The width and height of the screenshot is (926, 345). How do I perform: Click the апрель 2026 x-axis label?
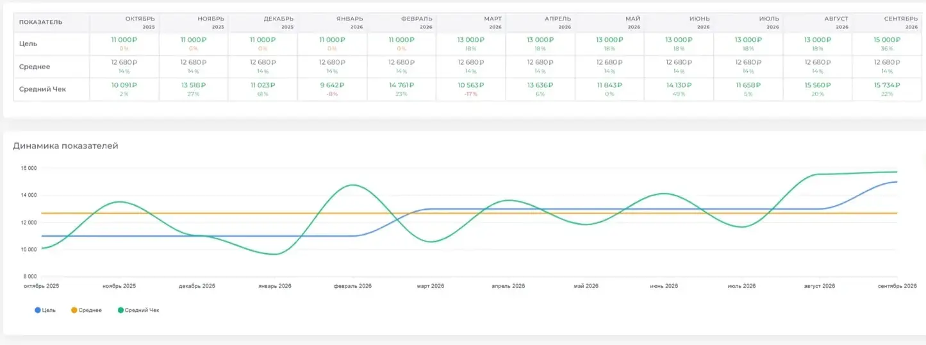(x=508, y=286)
